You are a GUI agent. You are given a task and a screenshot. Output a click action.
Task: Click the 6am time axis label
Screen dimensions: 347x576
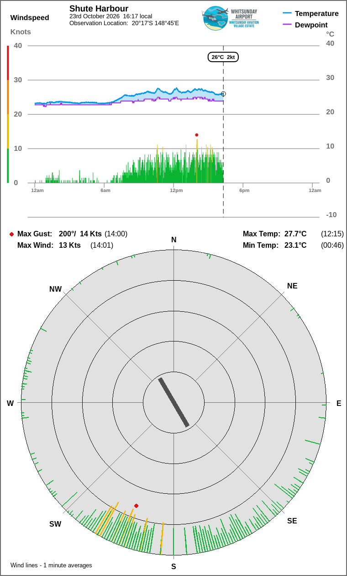[105, 190]
